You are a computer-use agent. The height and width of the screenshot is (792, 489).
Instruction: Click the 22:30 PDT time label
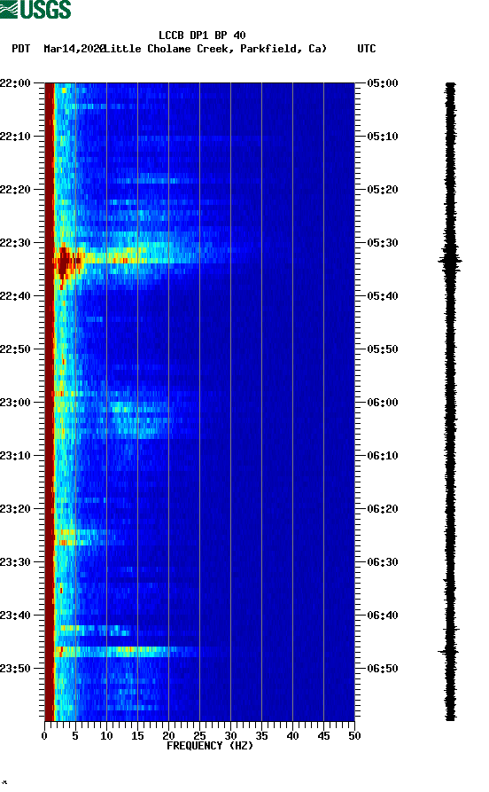click(15, 243)
